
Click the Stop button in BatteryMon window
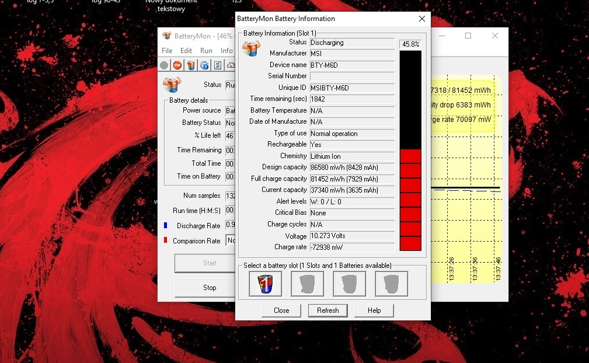click(x=205, y=288)
